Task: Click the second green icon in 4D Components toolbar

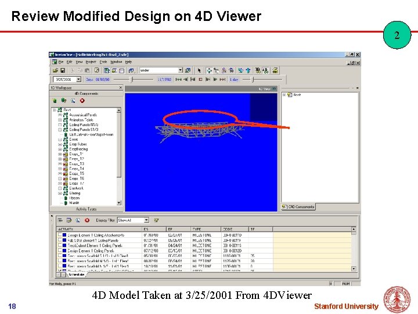Action: [x=64, y=101]
